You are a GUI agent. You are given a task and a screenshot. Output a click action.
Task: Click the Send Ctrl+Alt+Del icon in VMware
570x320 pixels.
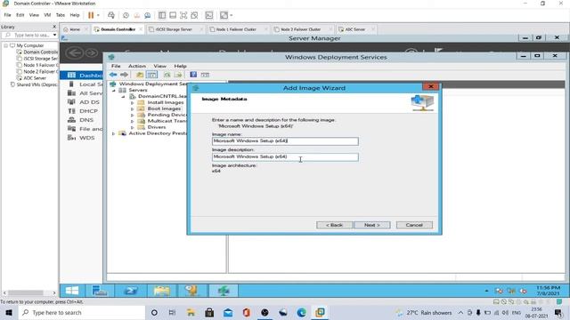click(110, 15)
